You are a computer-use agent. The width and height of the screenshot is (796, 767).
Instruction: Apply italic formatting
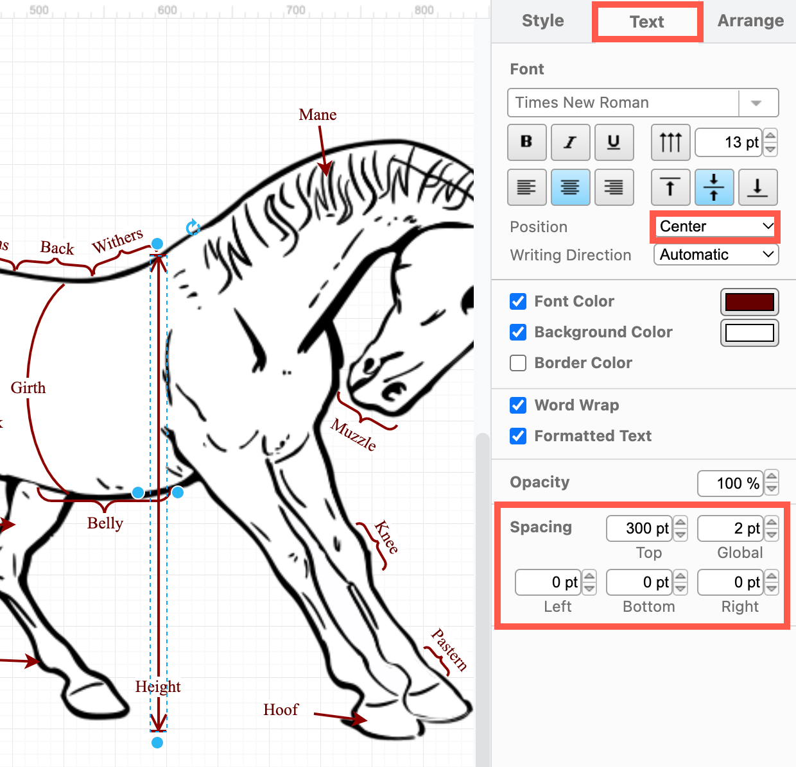[570, 142]
